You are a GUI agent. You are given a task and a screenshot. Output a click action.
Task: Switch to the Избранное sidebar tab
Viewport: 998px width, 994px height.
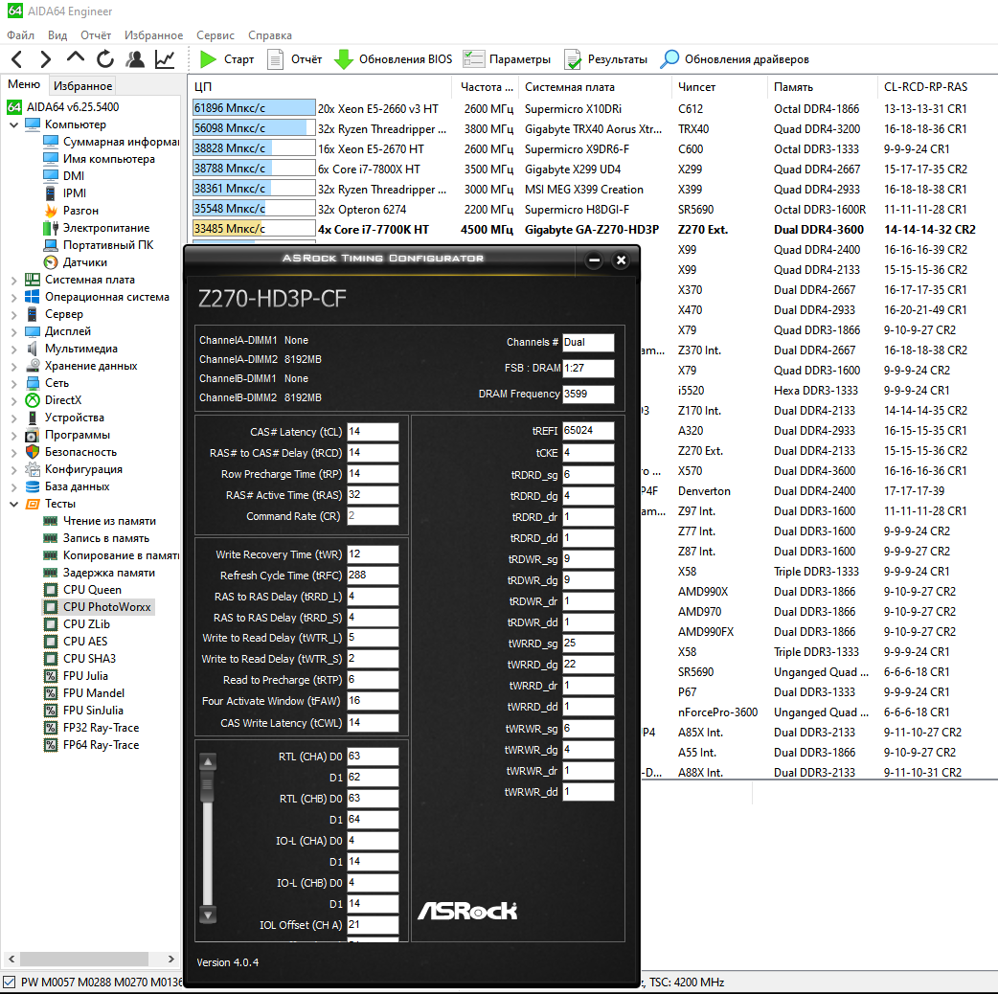click(x=82, y=85)
